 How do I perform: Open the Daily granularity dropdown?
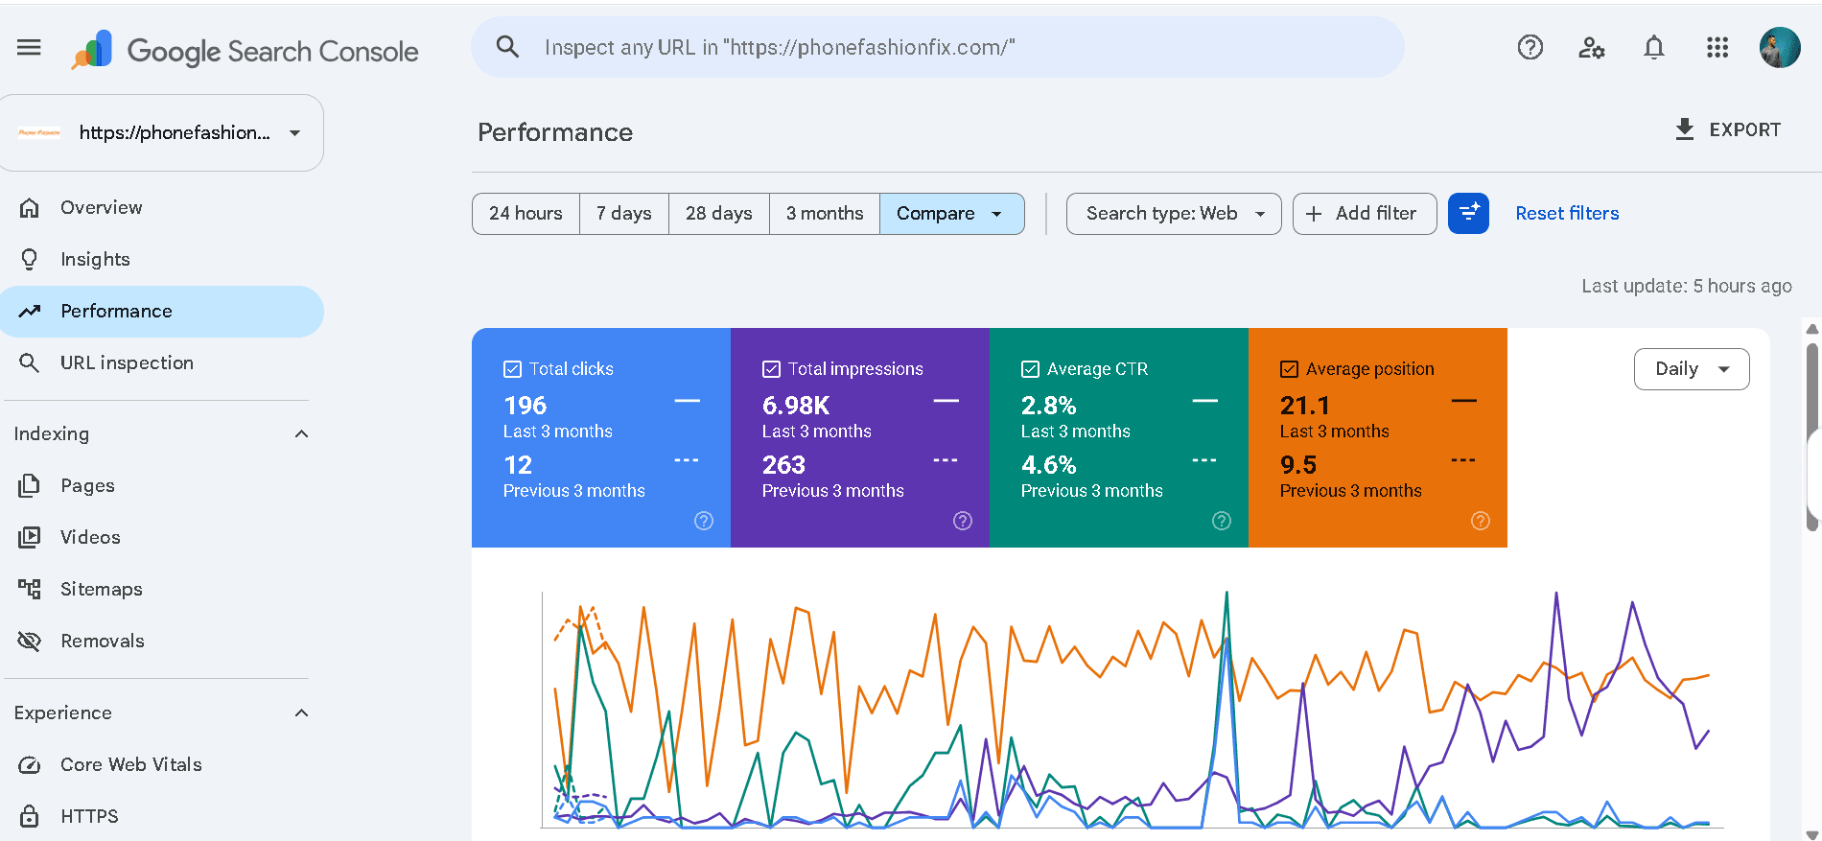[1692, 369]
